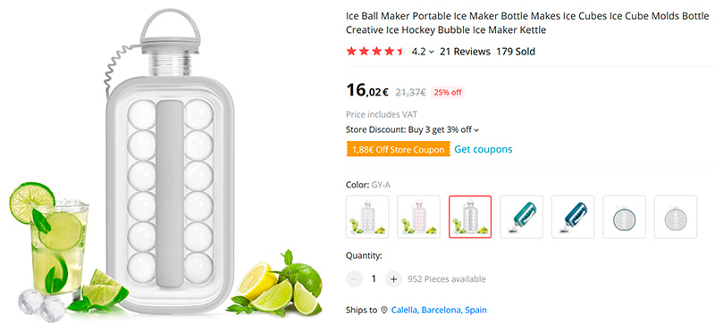The height and width of the screenshot is (323, 715).
Task: Change shipping location Calella, Barcelona, Spain
Action: coord(439,311)
